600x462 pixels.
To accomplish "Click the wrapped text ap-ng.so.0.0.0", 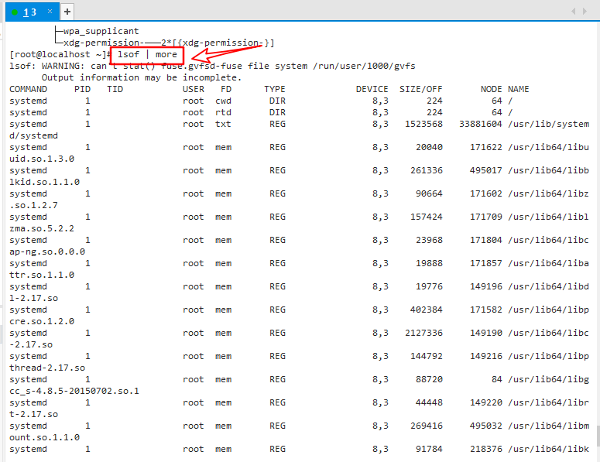I will click(47, 252).
